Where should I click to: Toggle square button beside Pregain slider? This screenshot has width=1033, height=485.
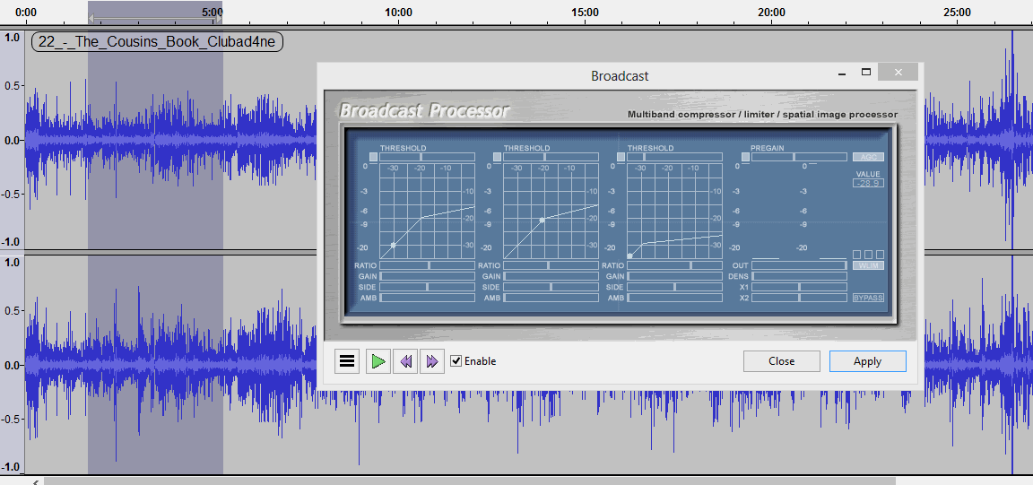[x=745, y=157]
